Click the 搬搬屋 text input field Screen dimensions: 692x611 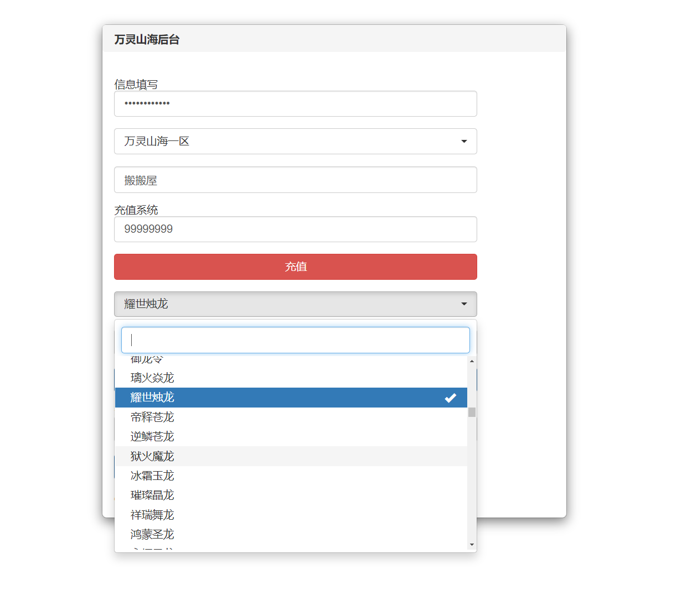(x=295, y=180)
